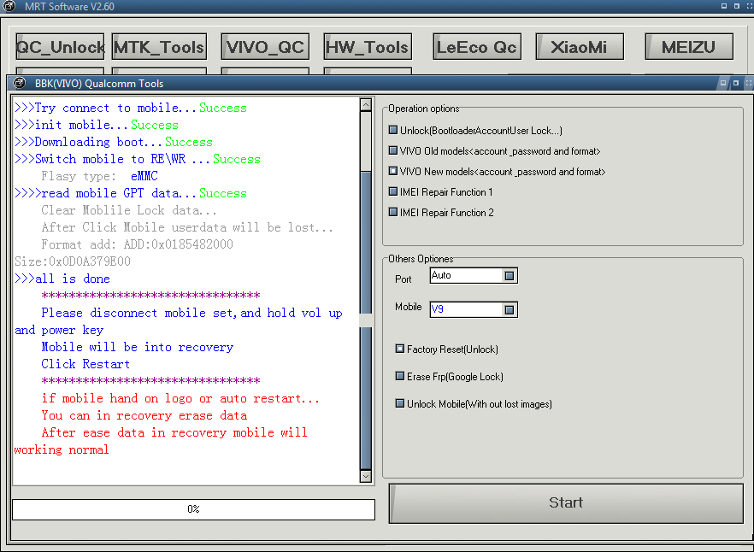Click the 'Try connect to mobile...Success' log line
Screen dimensions: 754x552
(131, 108)
